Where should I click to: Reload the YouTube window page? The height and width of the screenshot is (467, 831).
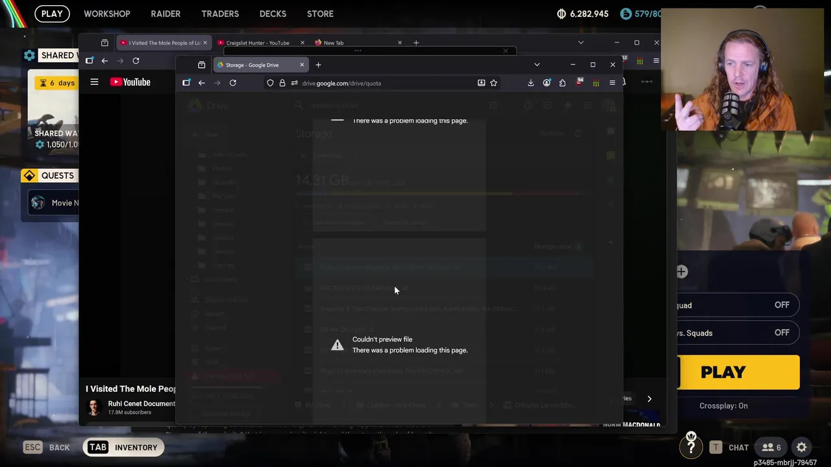point(136,61)
